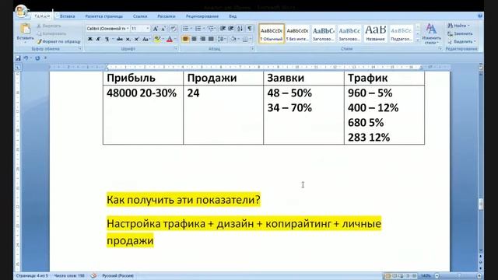
Task: Open Word help icon
Action: (480, 16)
